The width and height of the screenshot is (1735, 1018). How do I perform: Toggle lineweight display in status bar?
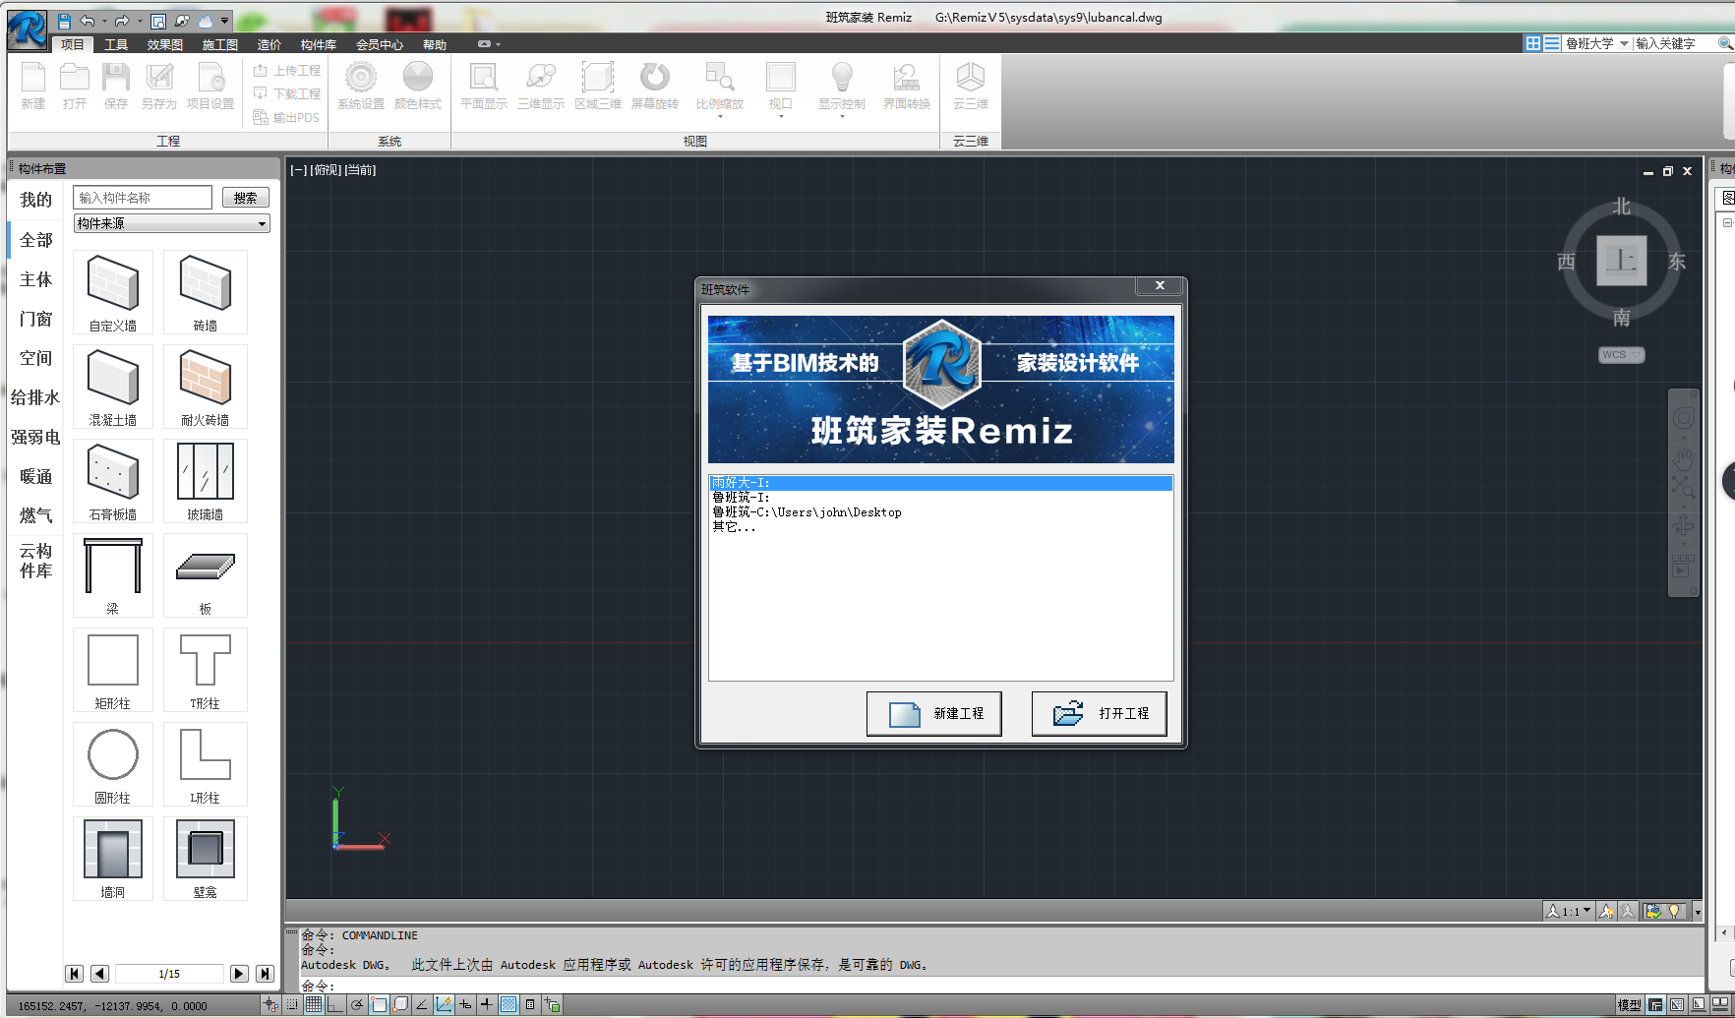(486, 1004)
